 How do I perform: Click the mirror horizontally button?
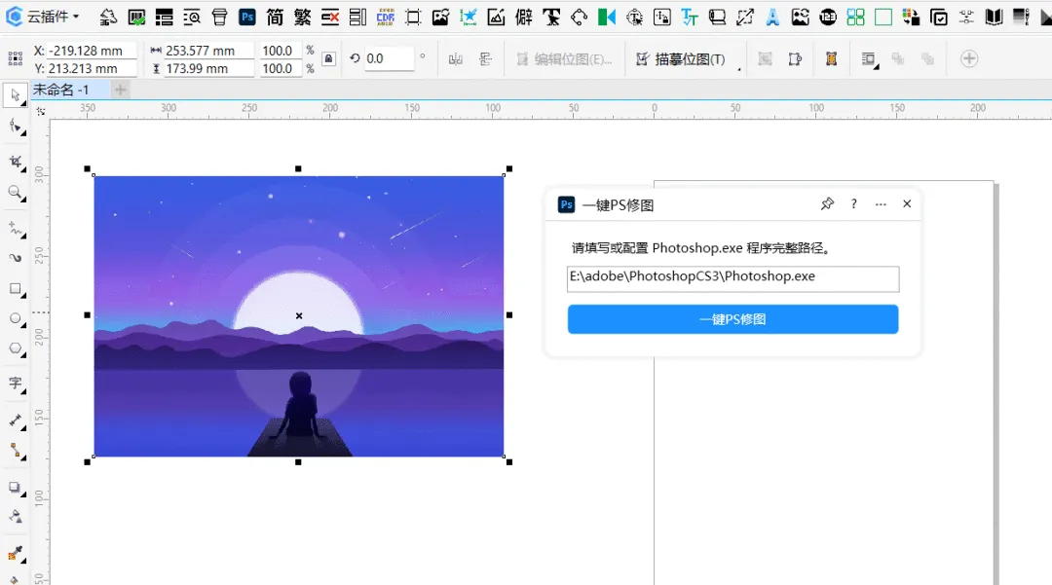pyautogui.click(x=456, y=59)
